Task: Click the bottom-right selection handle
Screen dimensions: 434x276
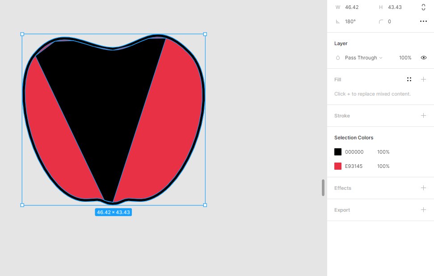Action: pos(205,205)
